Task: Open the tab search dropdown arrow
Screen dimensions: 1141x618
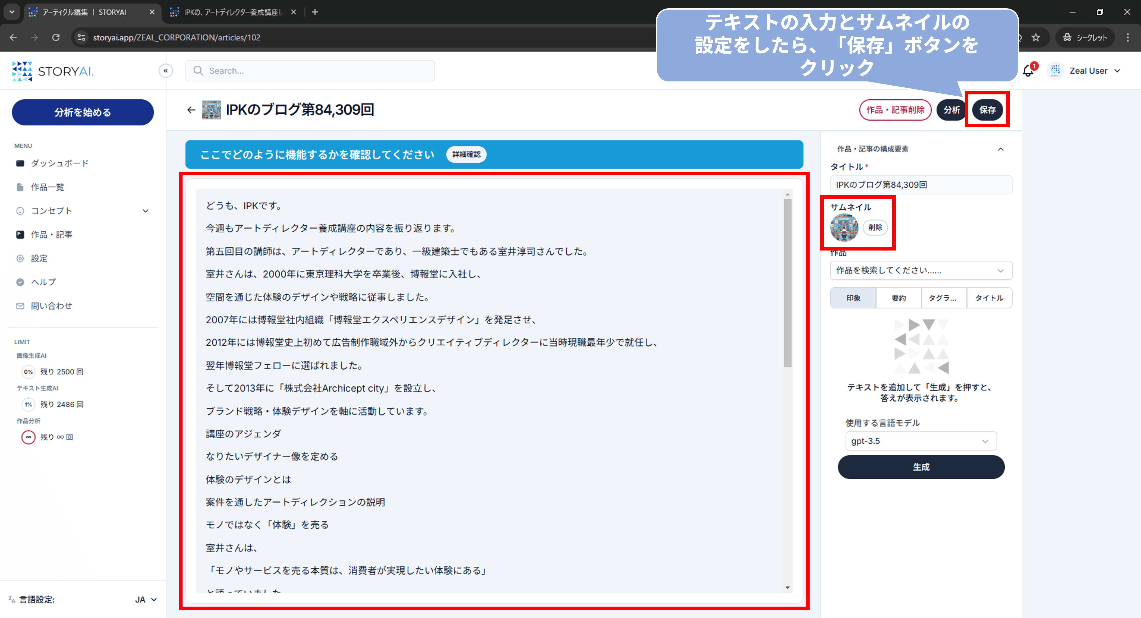Action: point(12,12)
